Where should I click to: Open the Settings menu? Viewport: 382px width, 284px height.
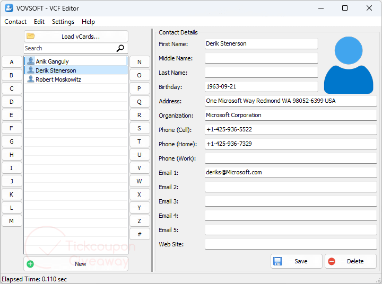pos(63,22)
